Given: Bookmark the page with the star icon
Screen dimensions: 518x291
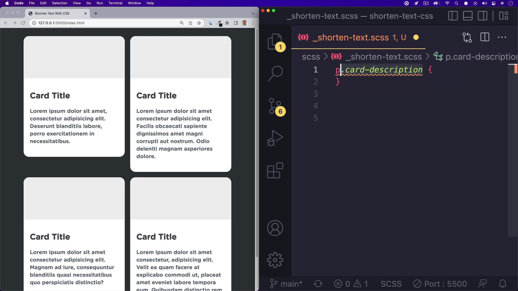Looking at the screenshot, I should 199,23.
